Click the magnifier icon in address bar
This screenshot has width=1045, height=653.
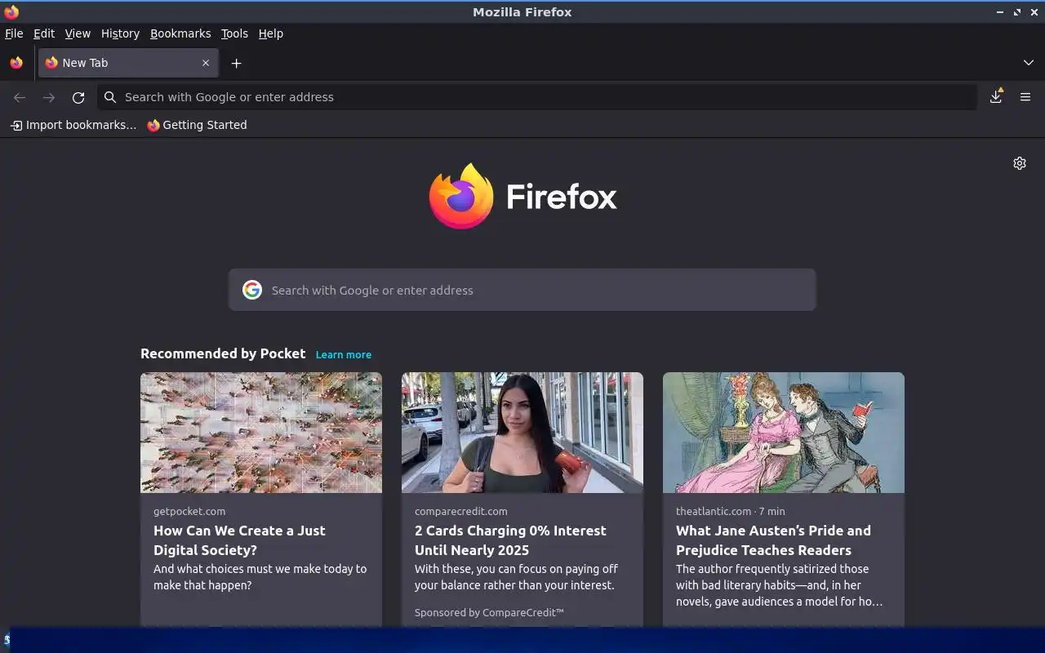[110, 97]
